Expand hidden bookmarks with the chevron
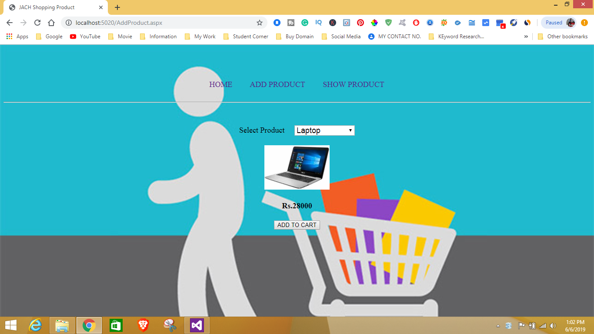This screenshot has width=594, height=334. coord(526,37)
